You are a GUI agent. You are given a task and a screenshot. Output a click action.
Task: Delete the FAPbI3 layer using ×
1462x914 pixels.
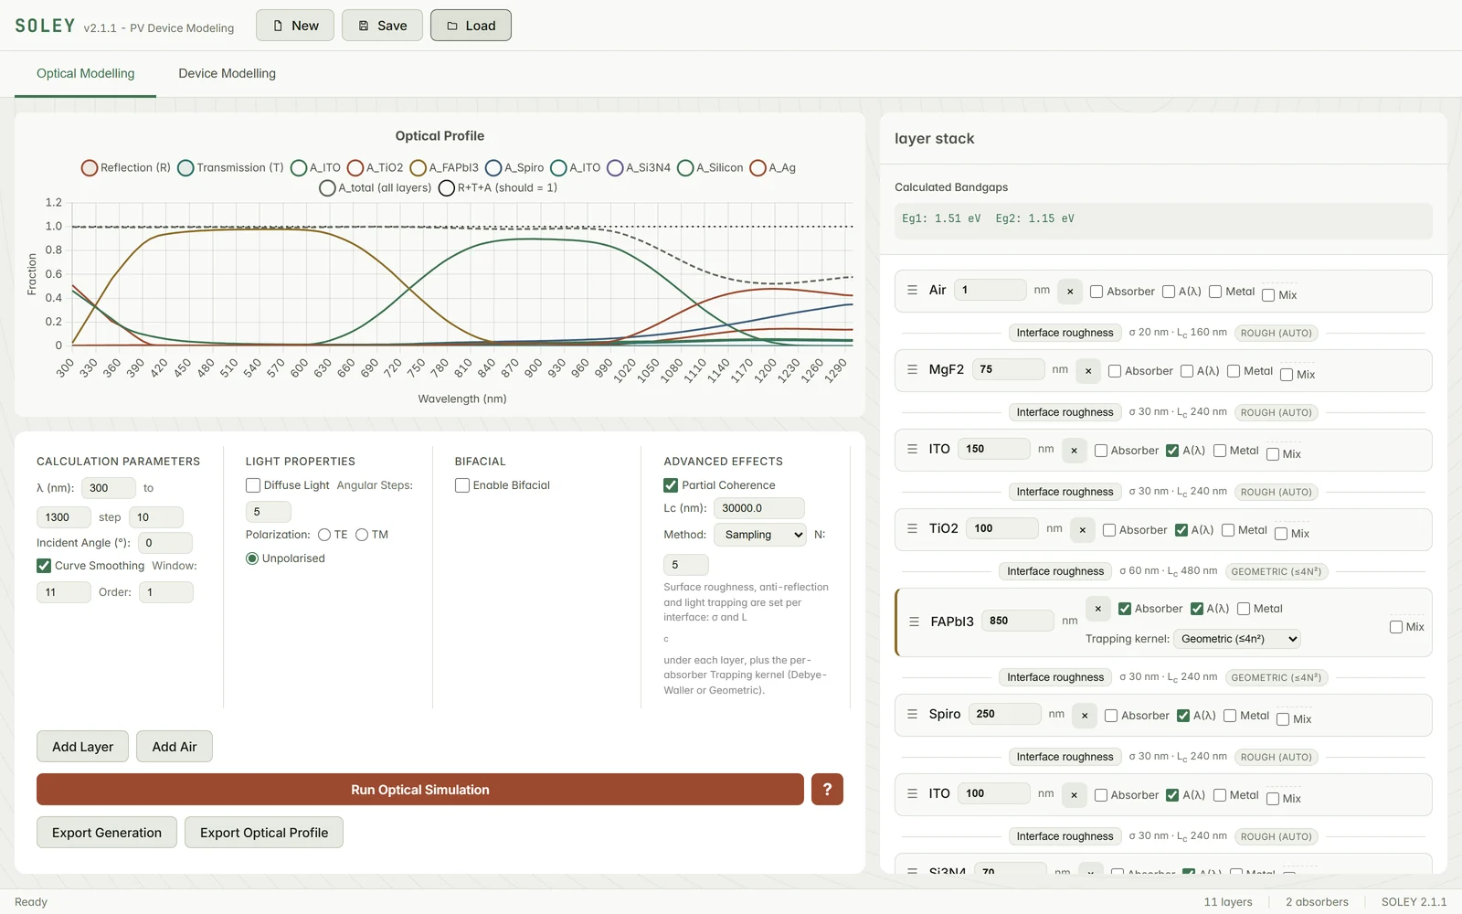[1097, 609]
